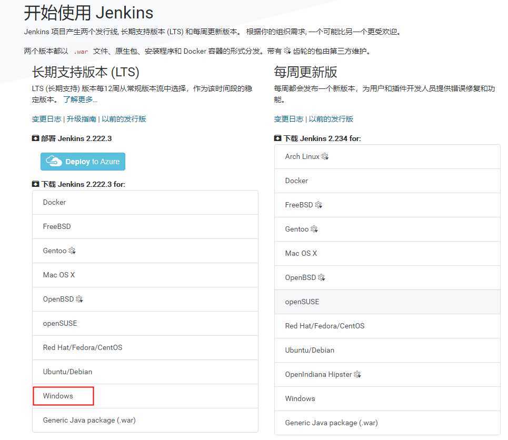The image size is (508, 440).
Task: Click the gear icon beside LTS OpenBSD
Action: (x=79, y=299)
